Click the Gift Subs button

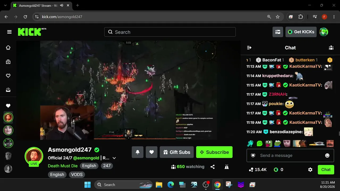(x=177, y=152)
